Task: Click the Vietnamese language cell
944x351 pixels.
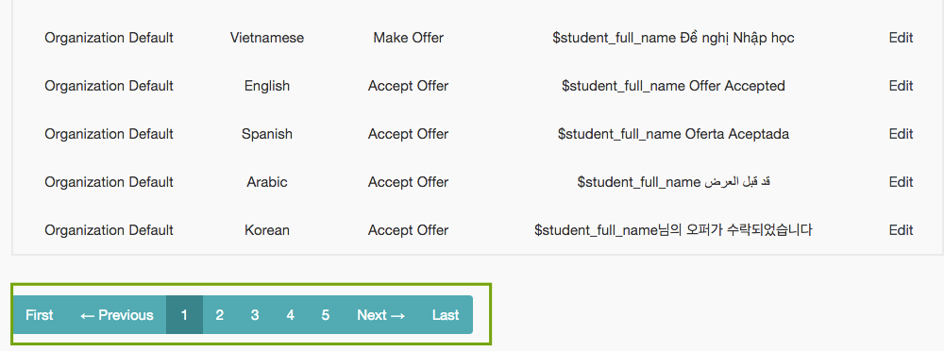Action: coord(267,38)
